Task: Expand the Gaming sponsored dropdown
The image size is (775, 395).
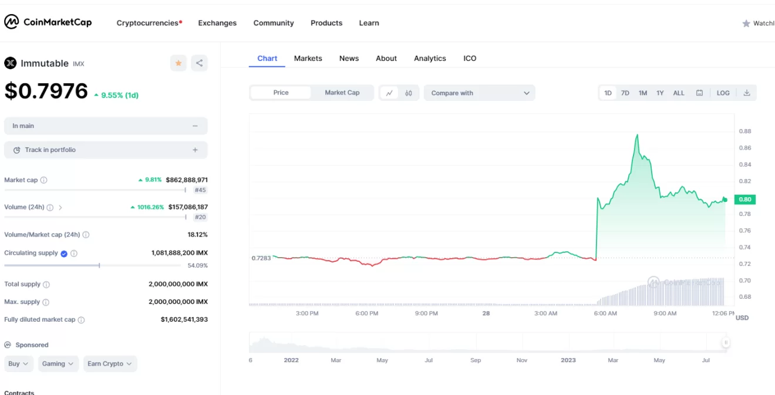Action: (58, 364)
